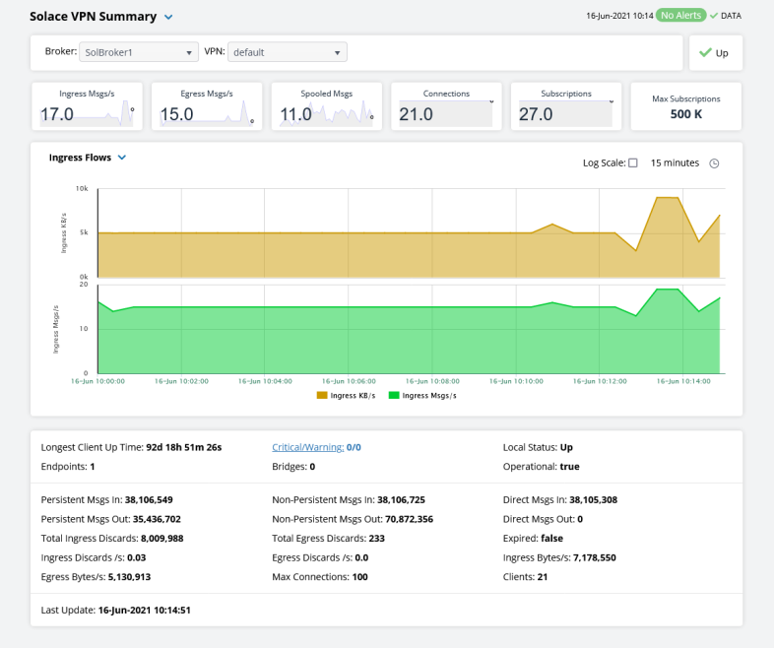Open the Solace VPN Summary title menu
The image size is (774, 648).
click(168, 17)
